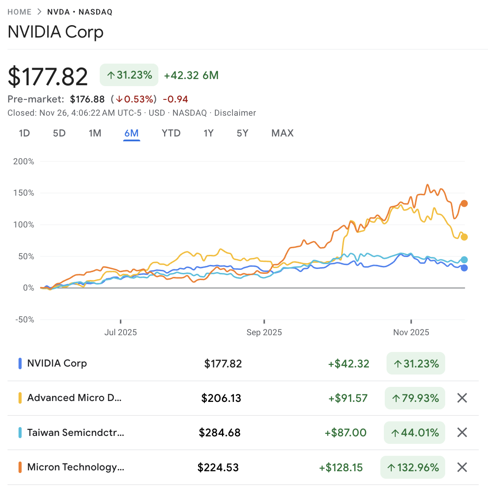The width and height of the screenshot is (488, 492).
Task: Remove Micron Technology from comparison
Action: [x=462, y=467]
